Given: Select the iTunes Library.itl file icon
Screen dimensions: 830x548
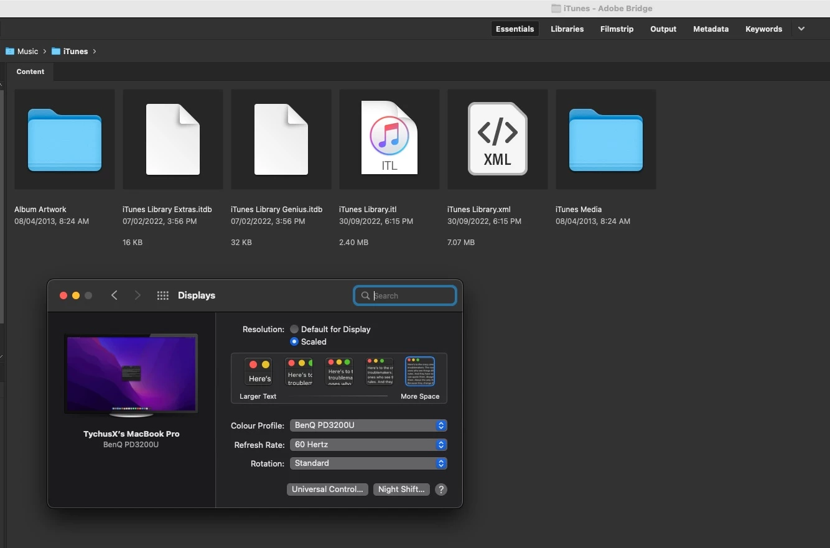Looking at the screenshot, I should tap(389, 138).
